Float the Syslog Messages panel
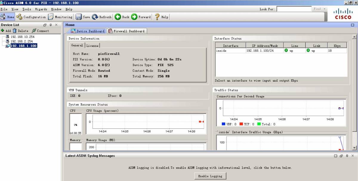The image size is (358, 181). point(341,156)
